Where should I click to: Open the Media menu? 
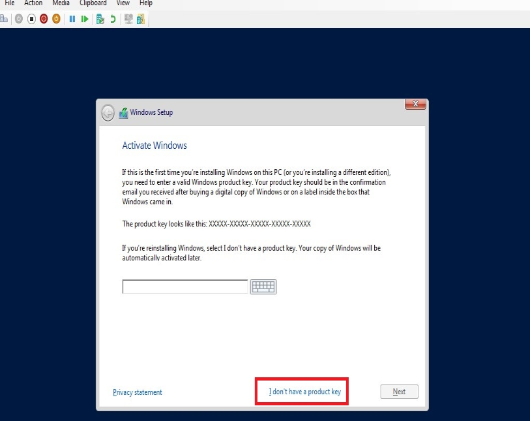click(x=61, y=3)
